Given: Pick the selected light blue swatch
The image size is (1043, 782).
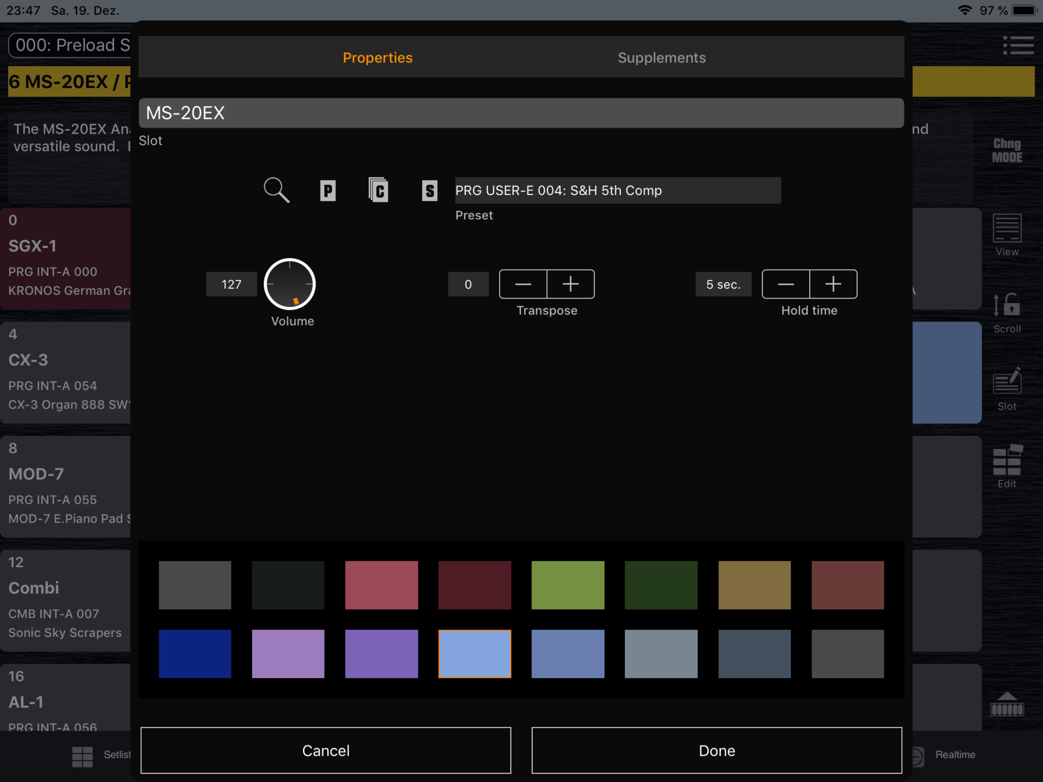Looking at the screenshot, I should 475,654.
